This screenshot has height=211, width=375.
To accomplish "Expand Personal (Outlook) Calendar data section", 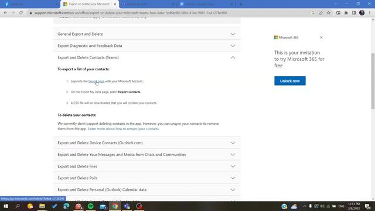I will [x=147, y=190].
